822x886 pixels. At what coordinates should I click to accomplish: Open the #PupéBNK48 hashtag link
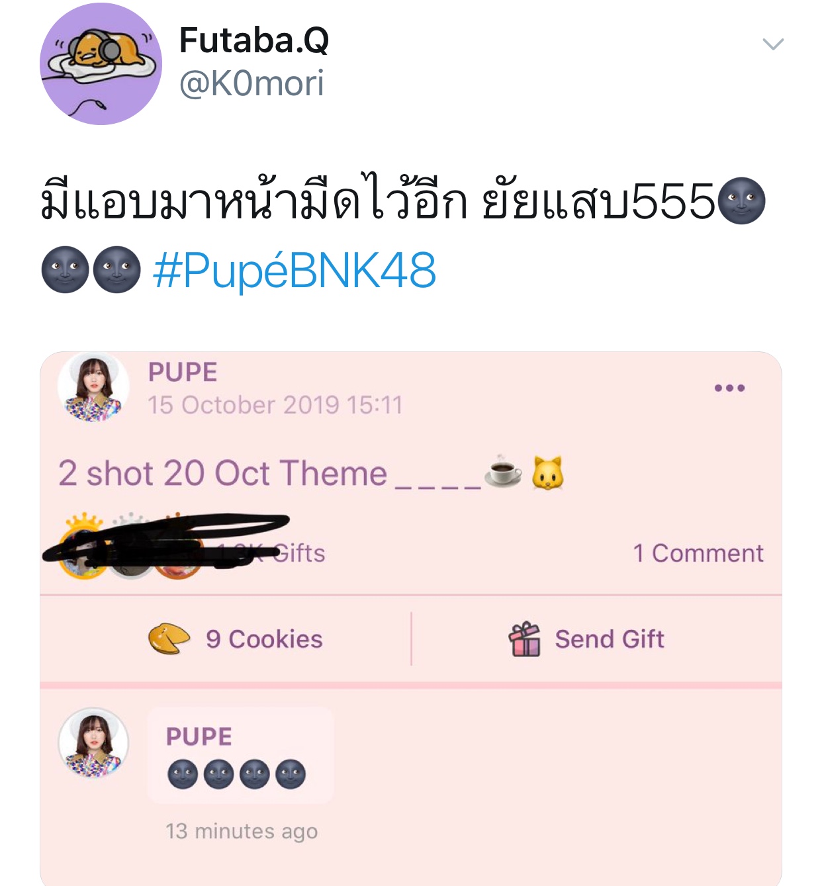click(x=295, y=271)
